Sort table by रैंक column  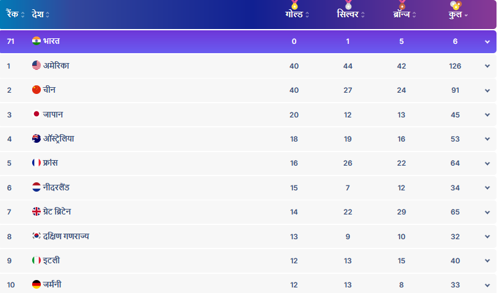click(x=15, y=14)
